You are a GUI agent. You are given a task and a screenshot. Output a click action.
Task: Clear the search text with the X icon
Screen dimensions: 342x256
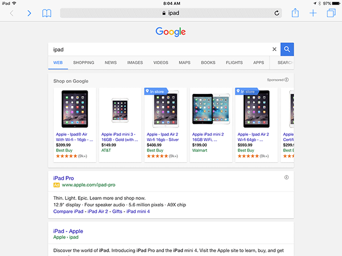tap(275, 50)
